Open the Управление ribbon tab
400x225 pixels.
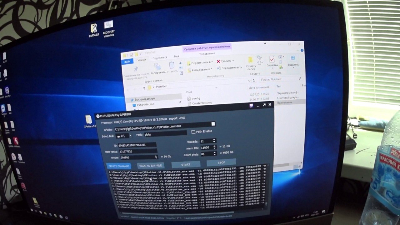pyautogui.click(x=207, y=53)
